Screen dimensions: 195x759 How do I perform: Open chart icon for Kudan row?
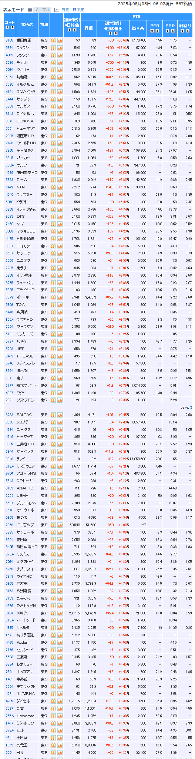tap(60, 643)
